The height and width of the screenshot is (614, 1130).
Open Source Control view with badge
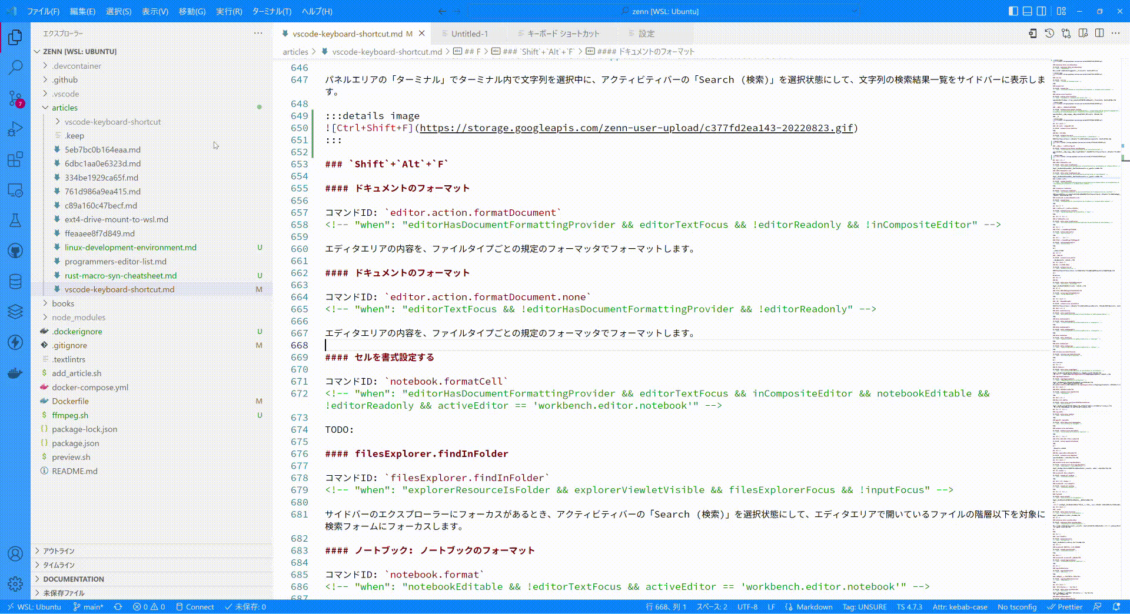coord(15,98)
